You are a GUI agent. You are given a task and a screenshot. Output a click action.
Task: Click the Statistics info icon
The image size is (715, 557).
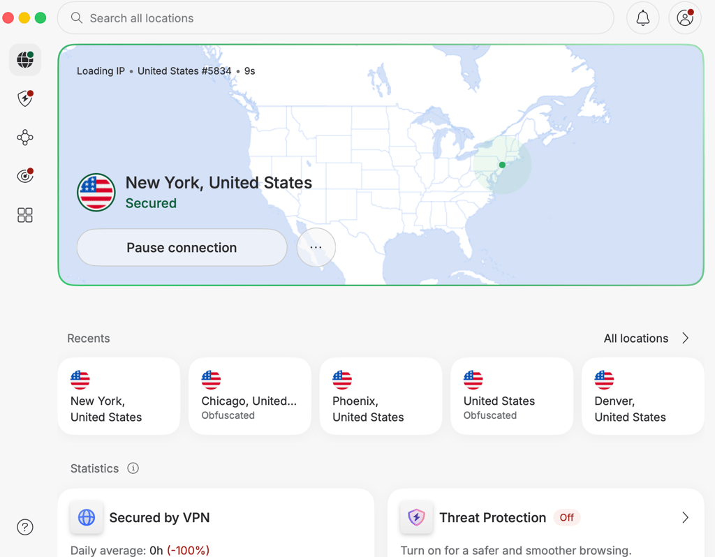click(x=133, y=468)
